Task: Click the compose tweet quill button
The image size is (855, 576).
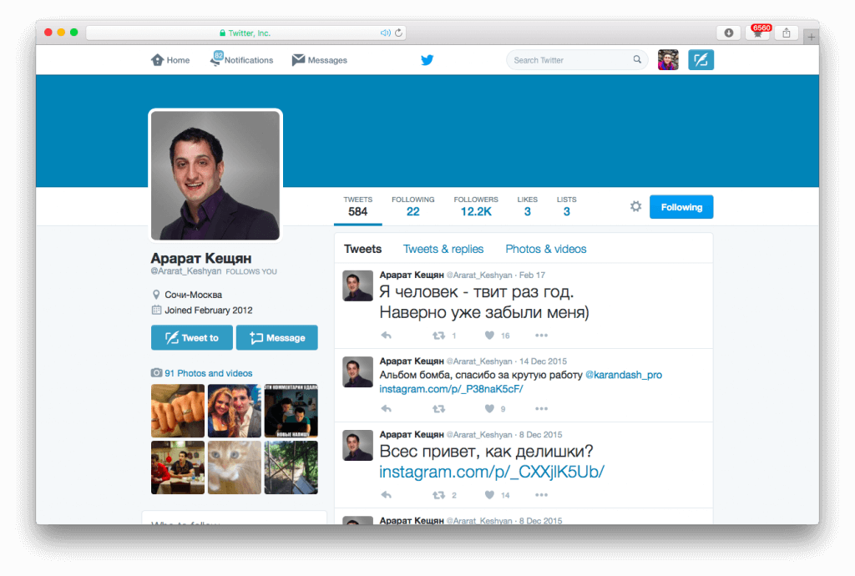Action: click(701, 60)
